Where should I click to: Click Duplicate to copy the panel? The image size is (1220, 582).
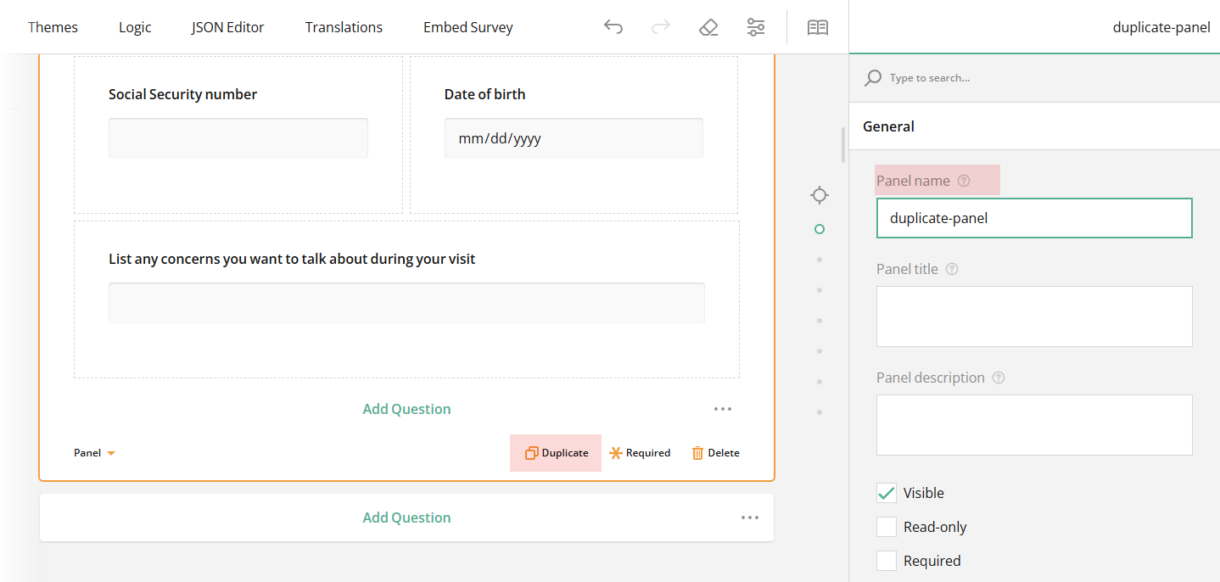point(556,452)
